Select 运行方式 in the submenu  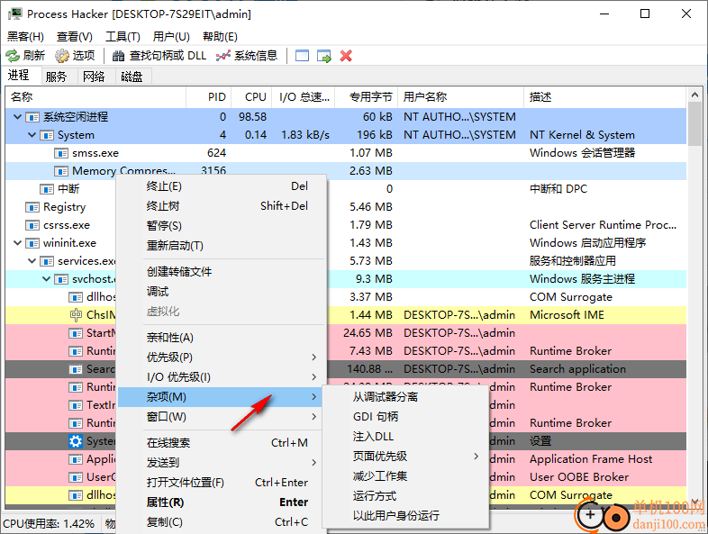pos(405,496)
